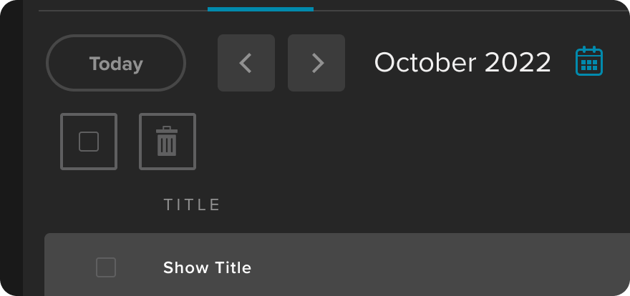The image size is (630, 296).
Task: Select the active blue-underlined tab
Action: [260, 7]
